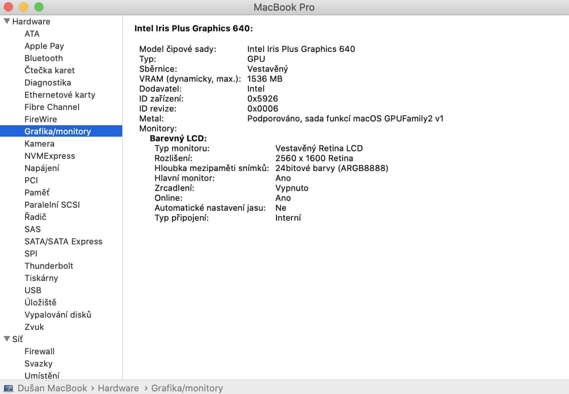Select NVMExpress in the sidebar
Screen dimensions: 569x394
50,156
